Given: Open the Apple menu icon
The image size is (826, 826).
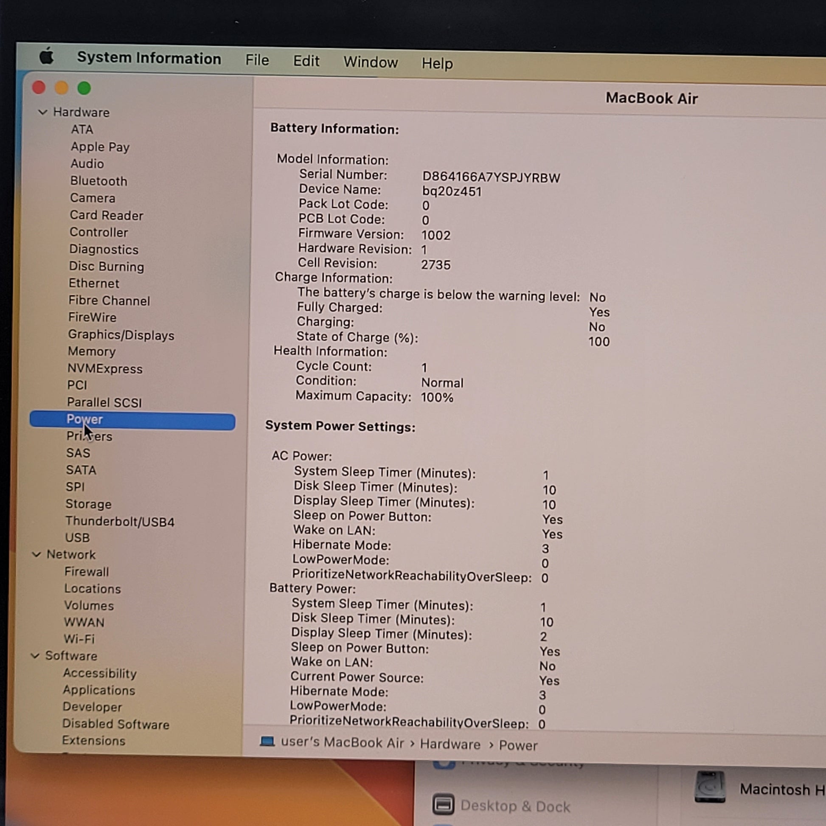Looking at the screenshot, I should click(47, 56).
